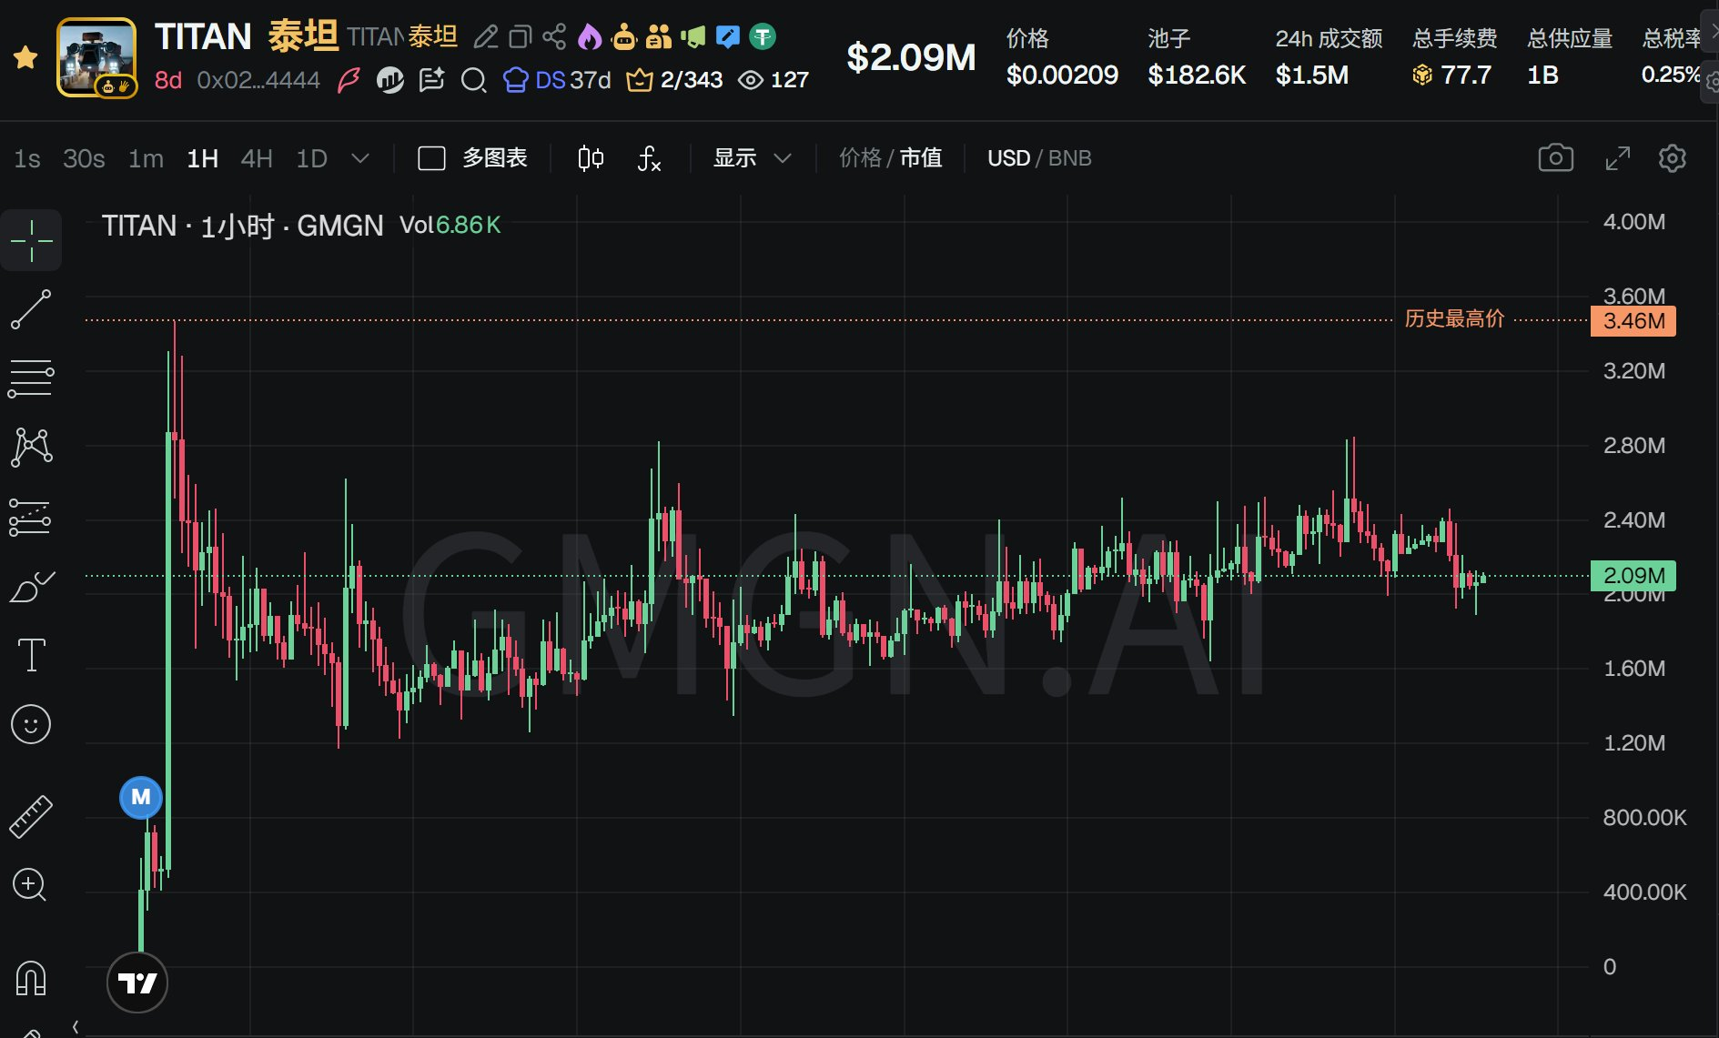1719x1038 pixels.
Task: Select the crosshair cursor tool
Action: click(31, 241)
